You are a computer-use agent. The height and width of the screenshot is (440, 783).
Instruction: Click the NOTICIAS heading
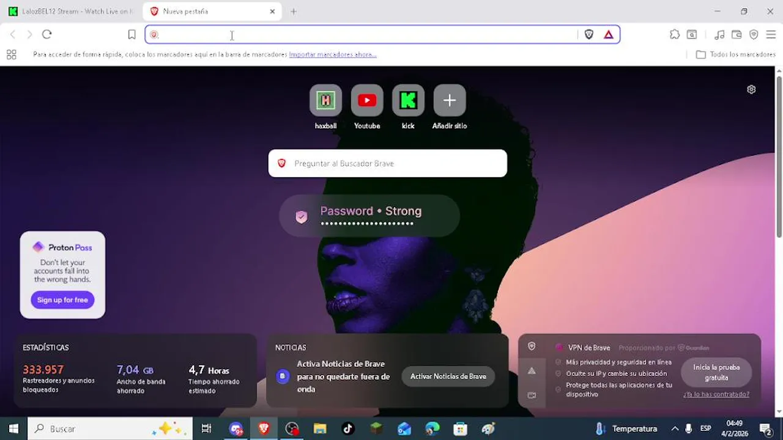click(291, 348)
